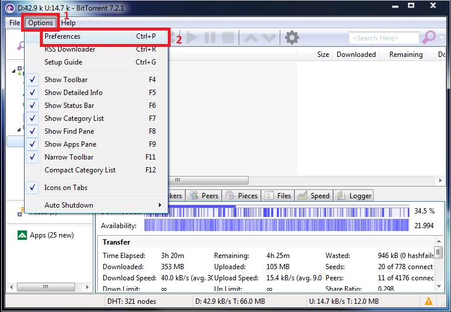
Task: Switch to the Pieces tab
Action: pos(241,196)
